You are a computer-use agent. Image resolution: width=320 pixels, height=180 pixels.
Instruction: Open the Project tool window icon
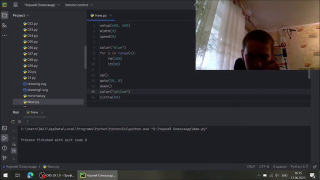click(4, 15)
